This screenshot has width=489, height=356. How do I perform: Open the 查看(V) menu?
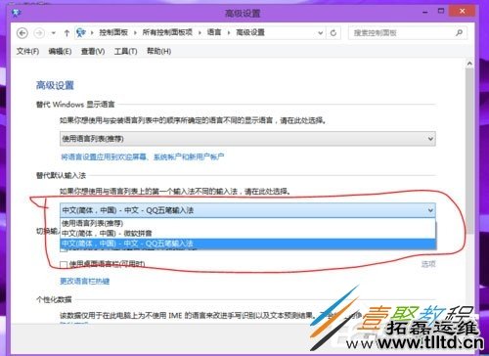(x=93, y=51)
